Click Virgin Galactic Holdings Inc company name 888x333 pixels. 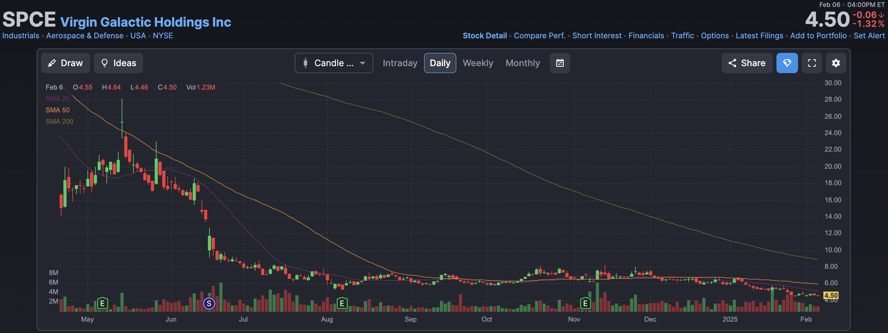click(x=145, y=22)
